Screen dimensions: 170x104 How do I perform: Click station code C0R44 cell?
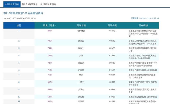[x=112, y=89]
